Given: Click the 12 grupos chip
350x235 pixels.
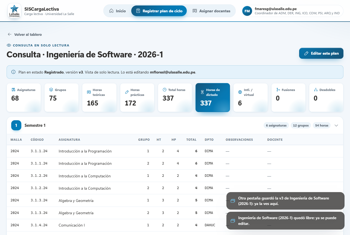Looking at the screenshot, I should click(301, 125).
